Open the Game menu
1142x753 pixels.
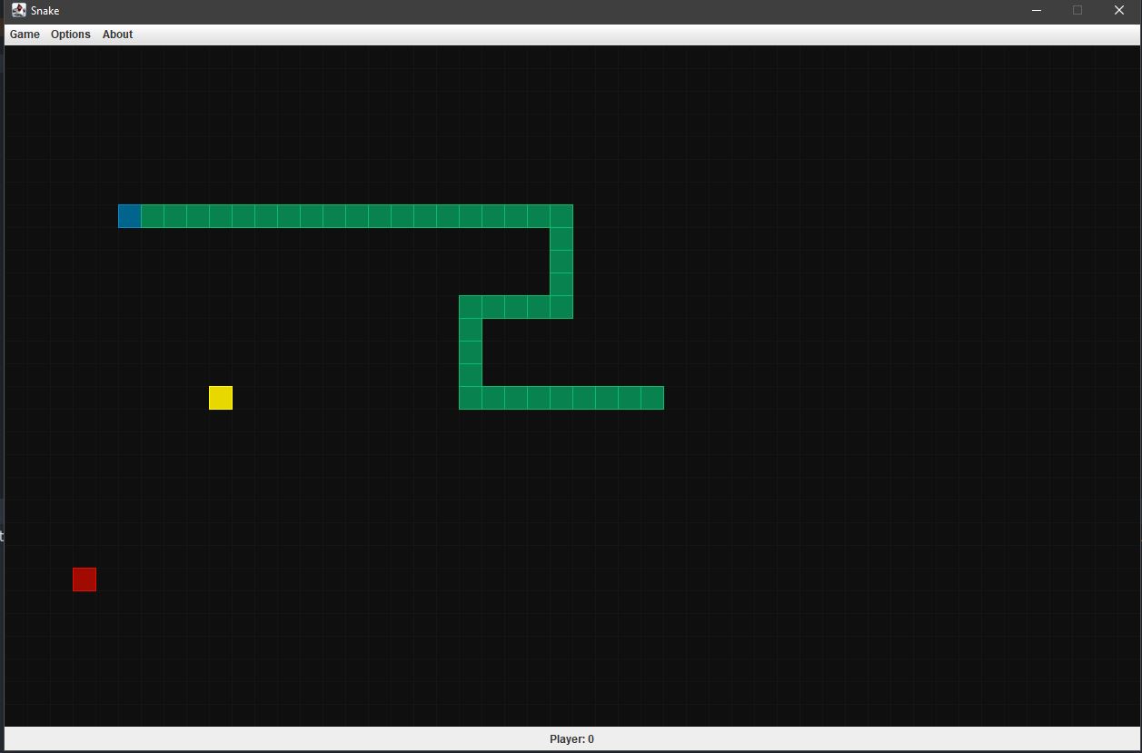[24, 34]
